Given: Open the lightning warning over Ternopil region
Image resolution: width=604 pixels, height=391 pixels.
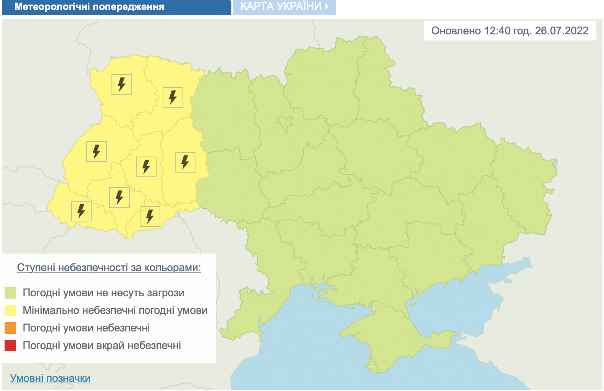Looking at the screenshot, I should 146,167.
